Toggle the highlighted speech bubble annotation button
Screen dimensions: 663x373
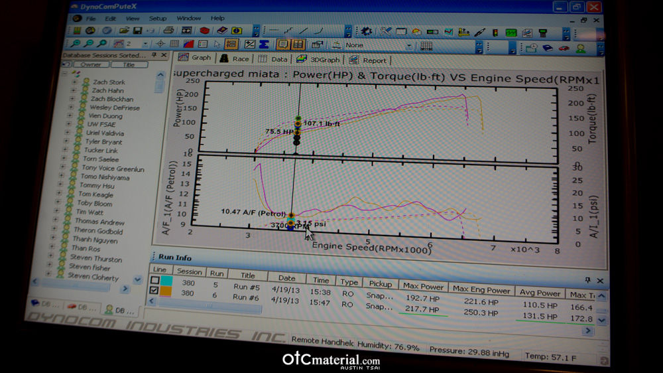click(283, 44)
